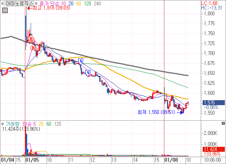The image size is (226, 164).
Task: Select the 20-period moving average label in price legend
Action: pos(71,3)
